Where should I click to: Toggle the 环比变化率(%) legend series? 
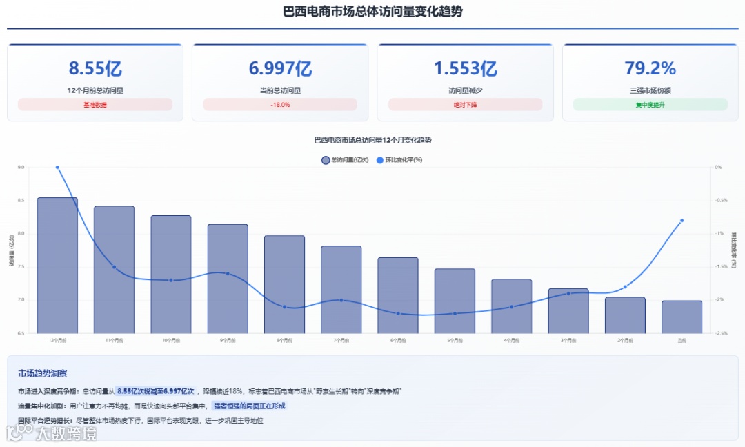coord(399,160)
